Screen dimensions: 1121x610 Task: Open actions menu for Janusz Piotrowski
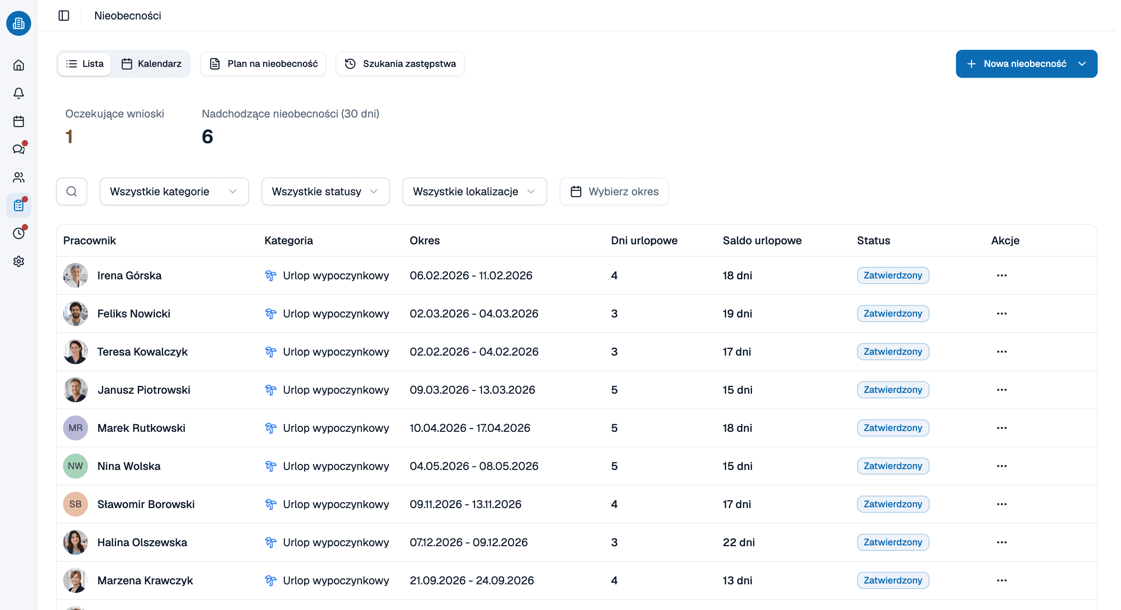pyautogui.click(x=1002, y=390)
